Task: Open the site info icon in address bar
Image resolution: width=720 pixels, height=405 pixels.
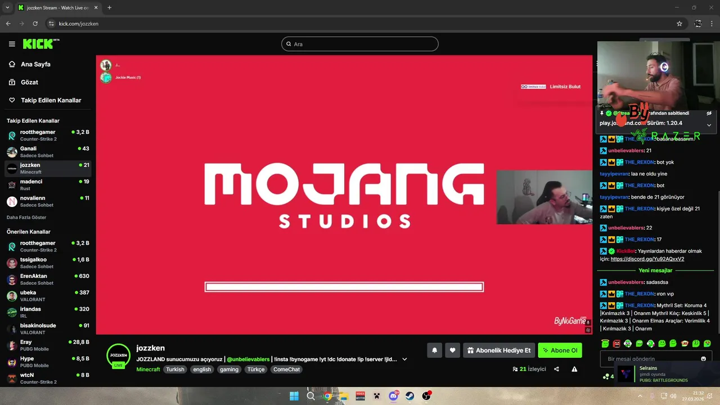Action: pos(51,24)
